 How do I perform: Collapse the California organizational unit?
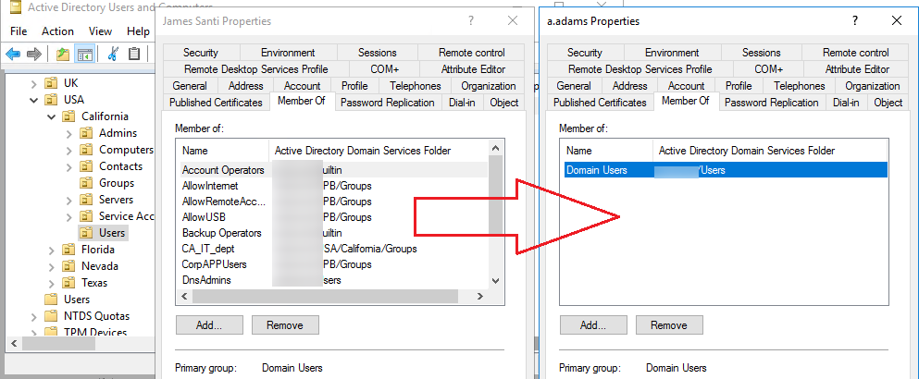[52, 116]
